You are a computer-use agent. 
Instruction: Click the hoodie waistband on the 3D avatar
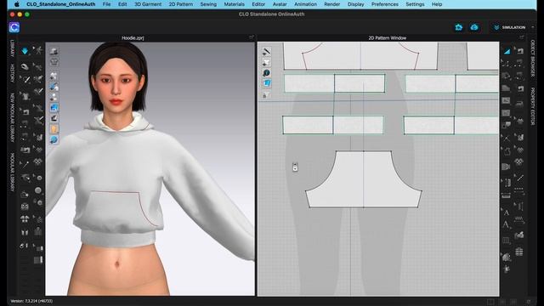(x=118, y=238)
